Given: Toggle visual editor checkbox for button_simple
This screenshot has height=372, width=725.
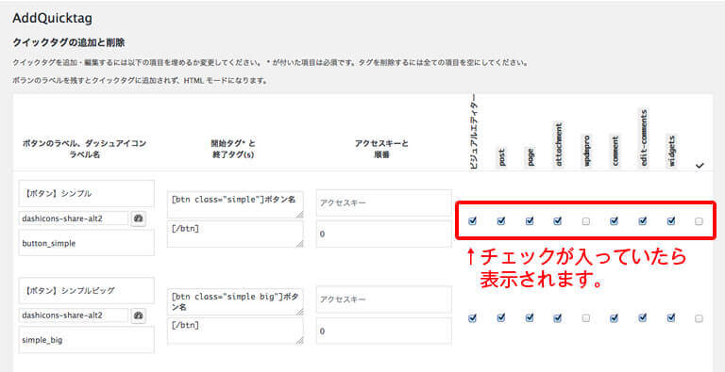Looking at the screenshot, I should pos(472,221).
